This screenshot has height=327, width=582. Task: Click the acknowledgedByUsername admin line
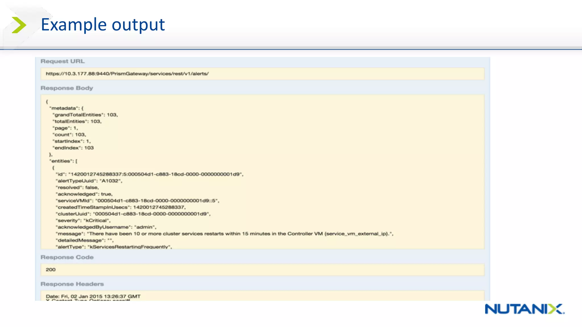106,227
